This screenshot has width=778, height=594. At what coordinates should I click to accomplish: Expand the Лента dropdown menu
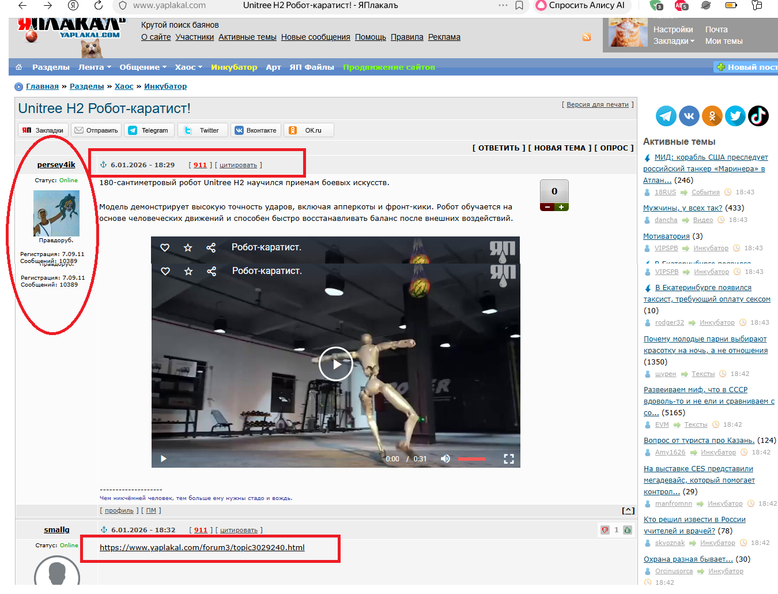(x=95, y=67)
